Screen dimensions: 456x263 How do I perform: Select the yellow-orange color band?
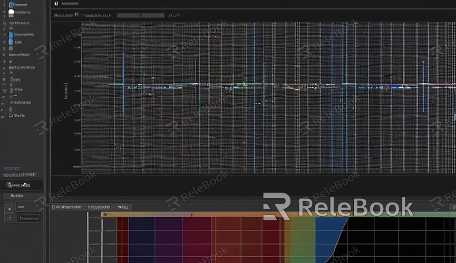click(287, 240)
